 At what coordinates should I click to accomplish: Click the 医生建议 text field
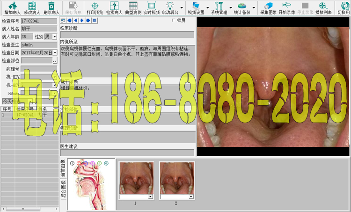(127, 153)
